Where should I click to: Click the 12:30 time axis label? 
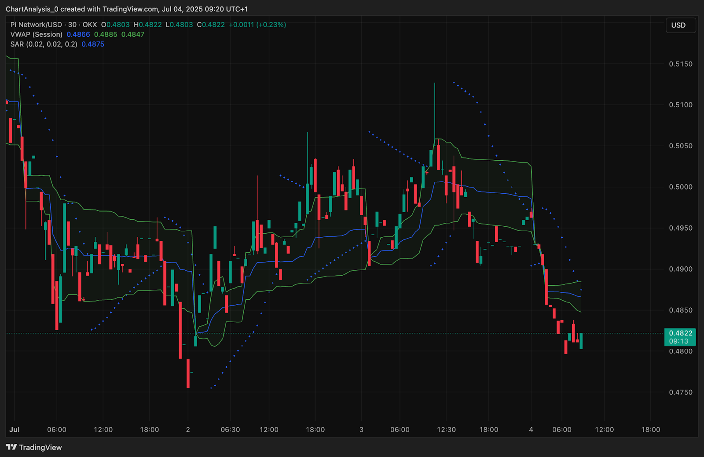click(x=446, y=429)
